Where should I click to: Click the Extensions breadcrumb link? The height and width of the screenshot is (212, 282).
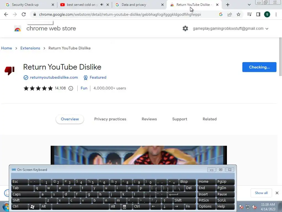[x=30, y=48]
